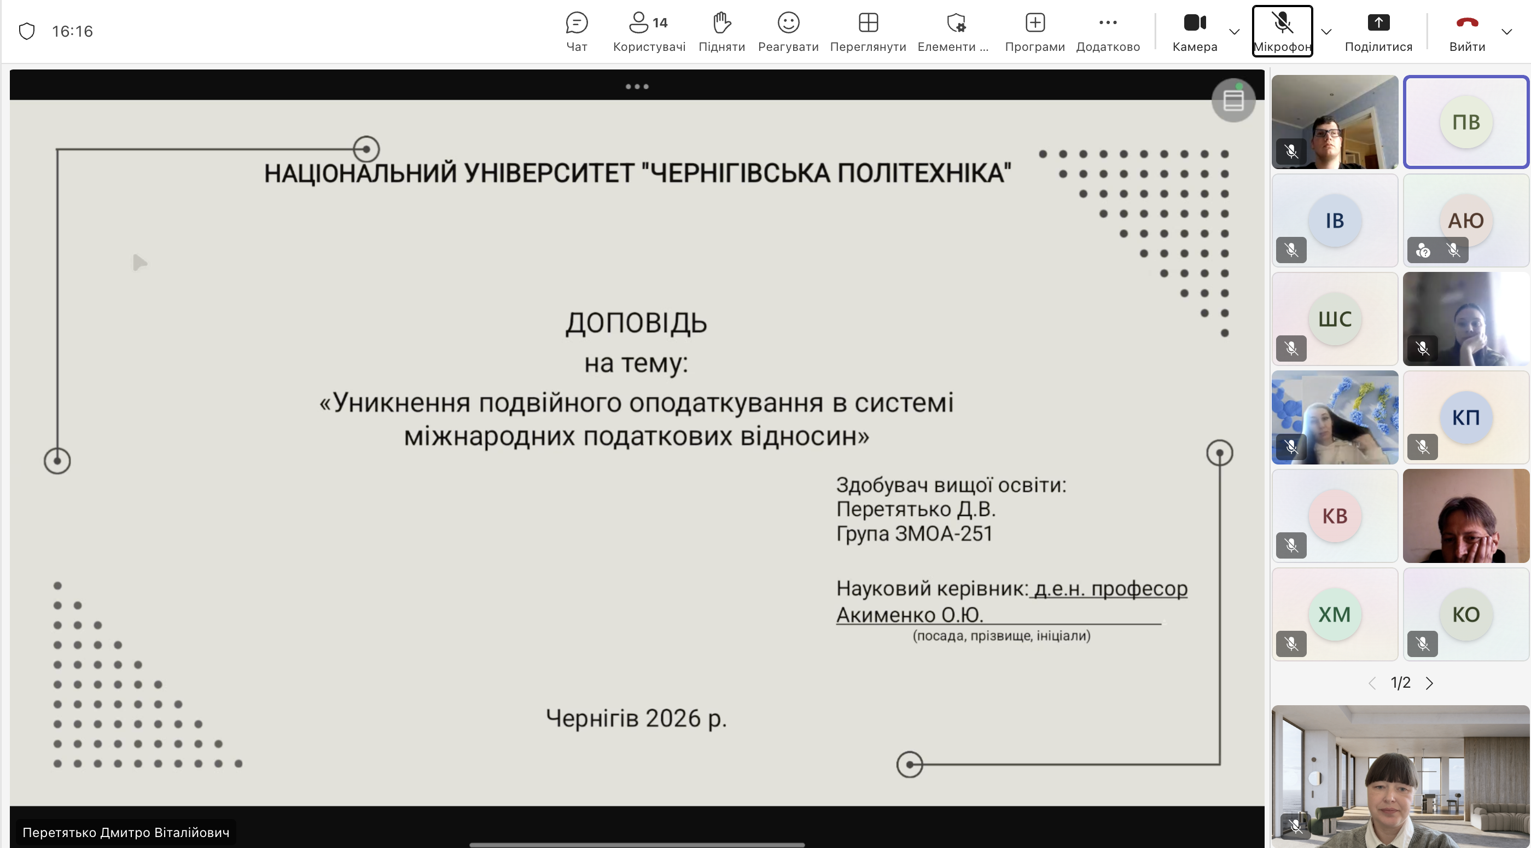Expand camera options chevron
The height and width of the screenshot is (848, 1531).
click(x=1234, y=32)
